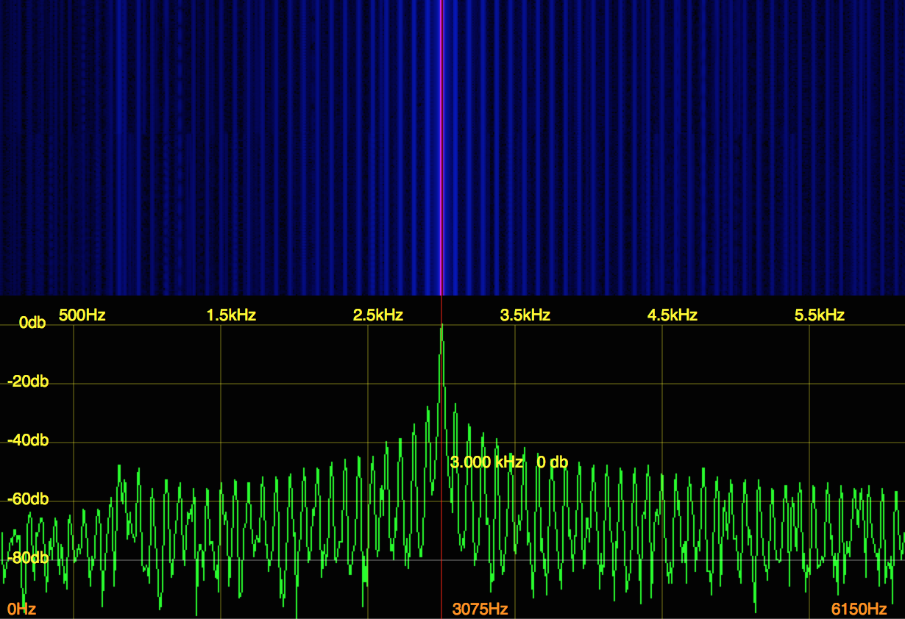Click the 0Hz start frequency label

pyautogui.click(x=22, y=609)
